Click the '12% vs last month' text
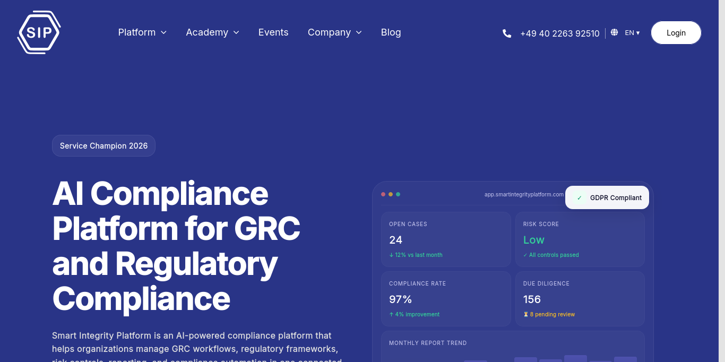Viewport: 725px width, 362px height. pos(419,255)
